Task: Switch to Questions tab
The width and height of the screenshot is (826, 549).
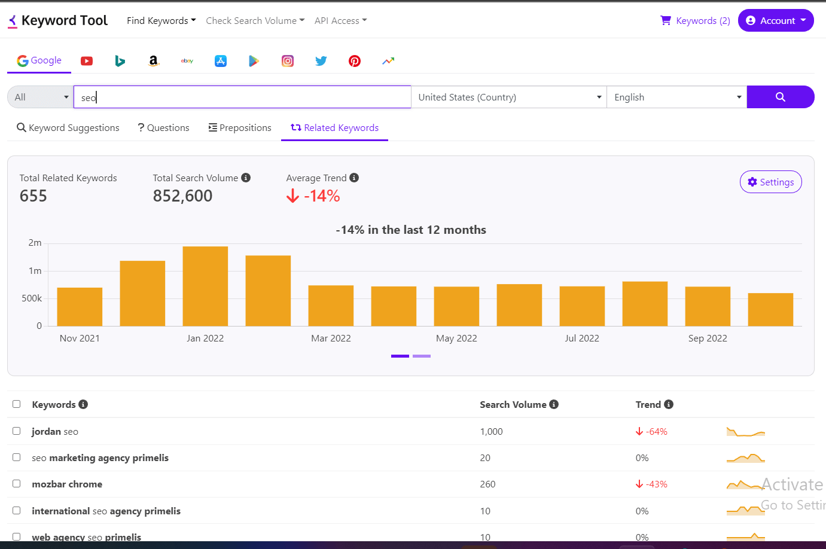Action: click(163, 128)
